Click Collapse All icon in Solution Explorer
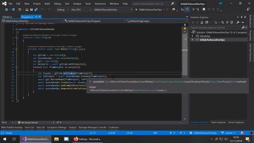This screenshot has width=254, height=143. pyautogui.click(x=227, y=22)
